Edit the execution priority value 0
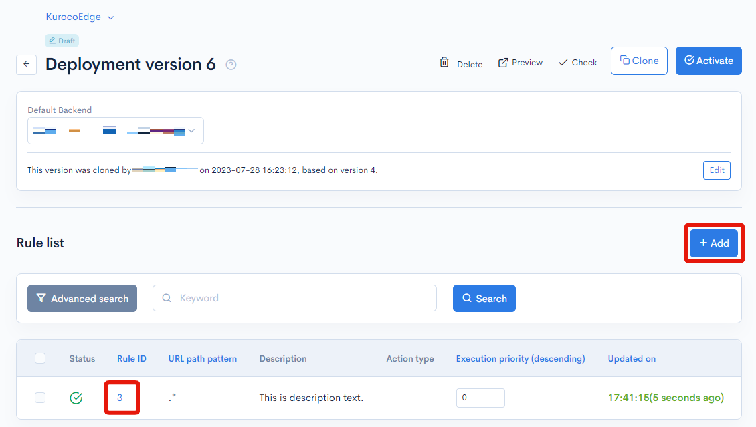Viewport: 756px width, 427px height. tap(480, 398)
